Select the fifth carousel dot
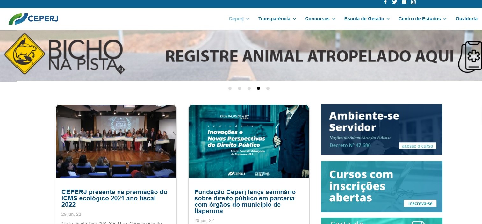 tap(268, 88)
